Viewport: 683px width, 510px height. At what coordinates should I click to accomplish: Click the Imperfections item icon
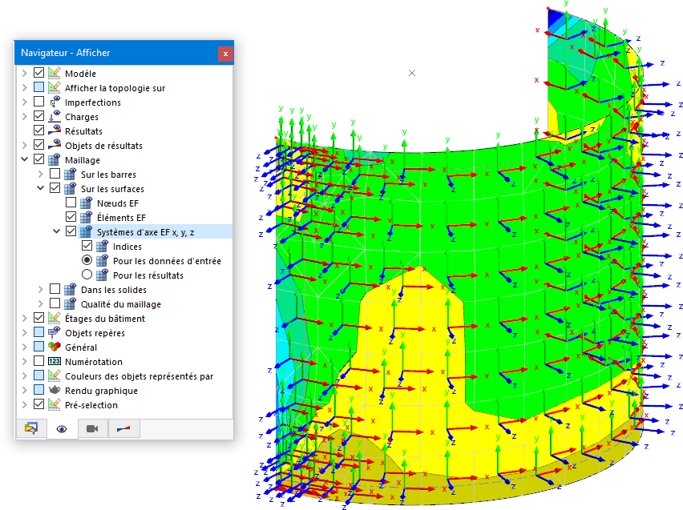coord(55,102)
